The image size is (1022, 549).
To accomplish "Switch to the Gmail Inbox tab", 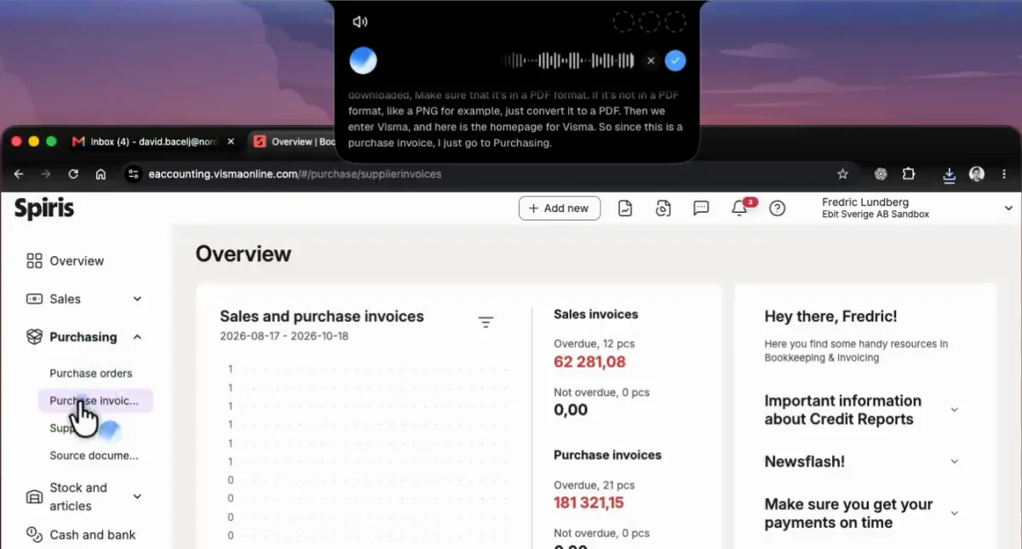I will pos(153,141).
